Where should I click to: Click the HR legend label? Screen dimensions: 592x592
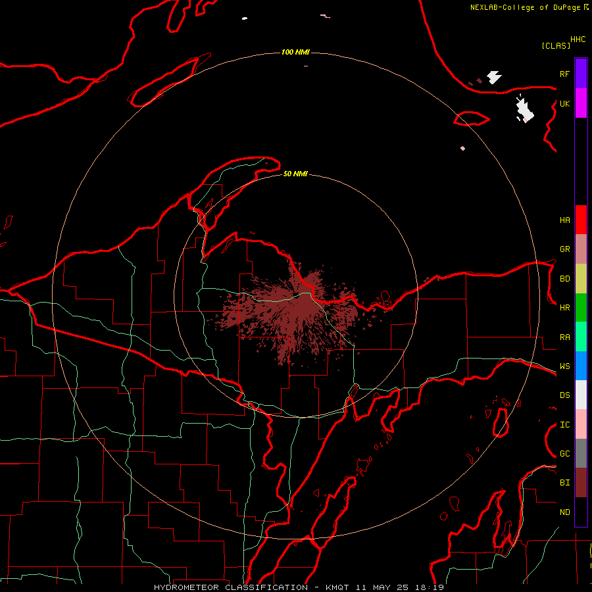pos(564,308)
